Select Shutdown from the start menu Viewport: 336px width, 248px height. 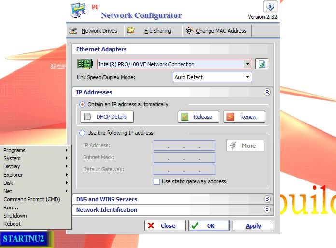tap(36, 216)
